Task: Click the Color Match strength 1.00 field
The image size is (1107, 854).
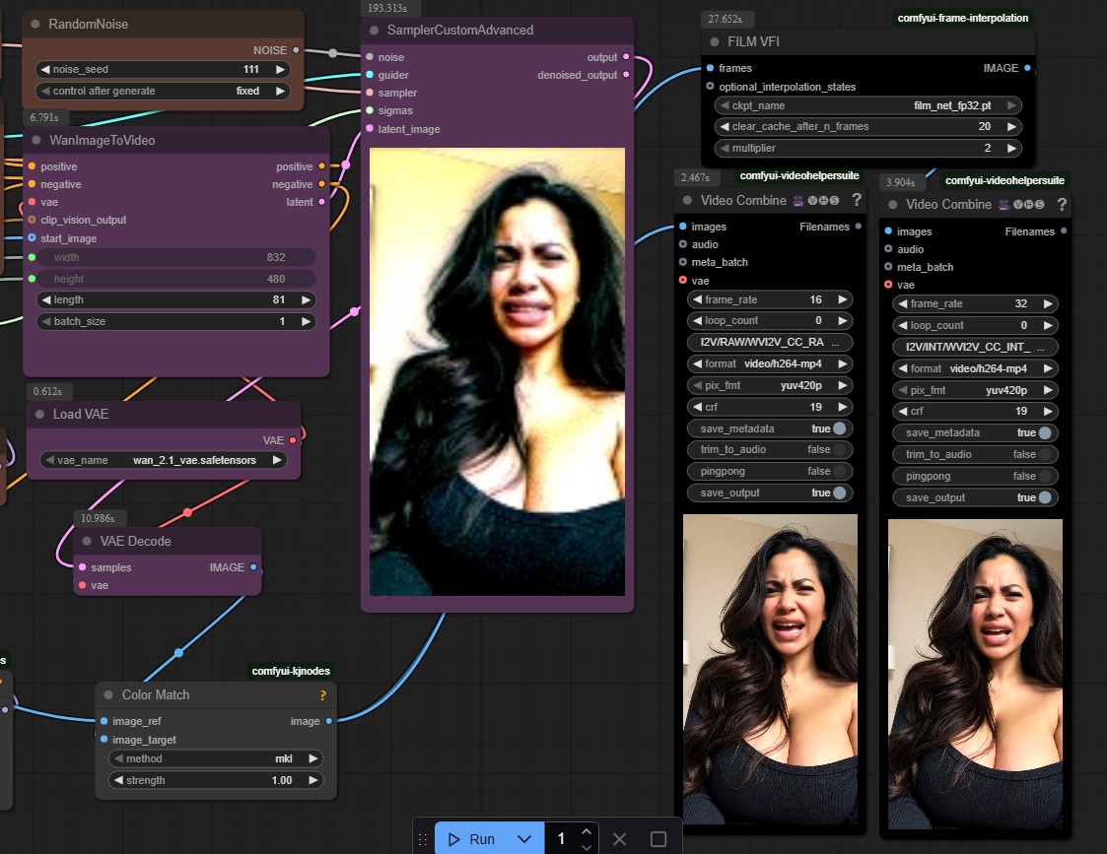Action: (x=216, y=780)
